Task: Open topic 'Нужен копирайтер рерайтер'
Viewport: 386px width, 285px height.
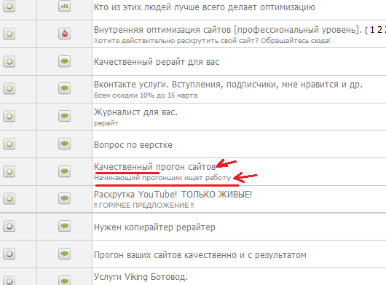Action: [x=154, y=227]
